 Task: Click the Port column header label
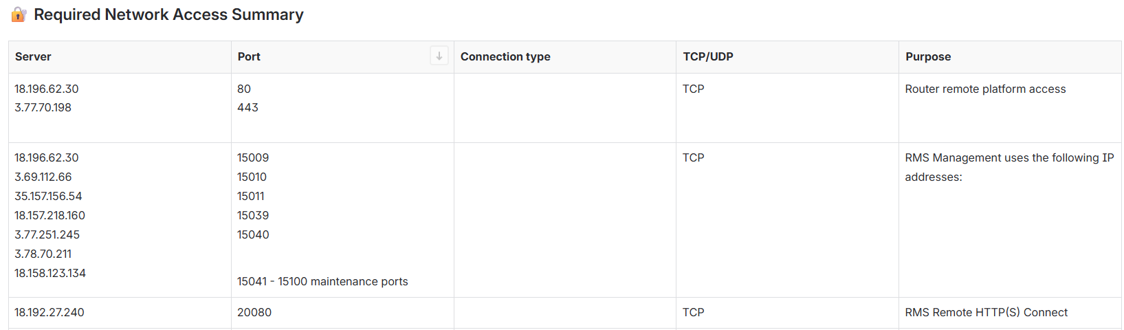pos(249,56)
